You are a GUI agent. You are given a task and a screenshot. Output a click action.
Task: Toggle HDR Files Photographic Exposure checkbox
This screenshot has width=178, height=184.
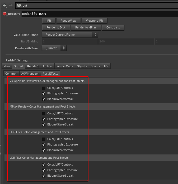(44, 144)
